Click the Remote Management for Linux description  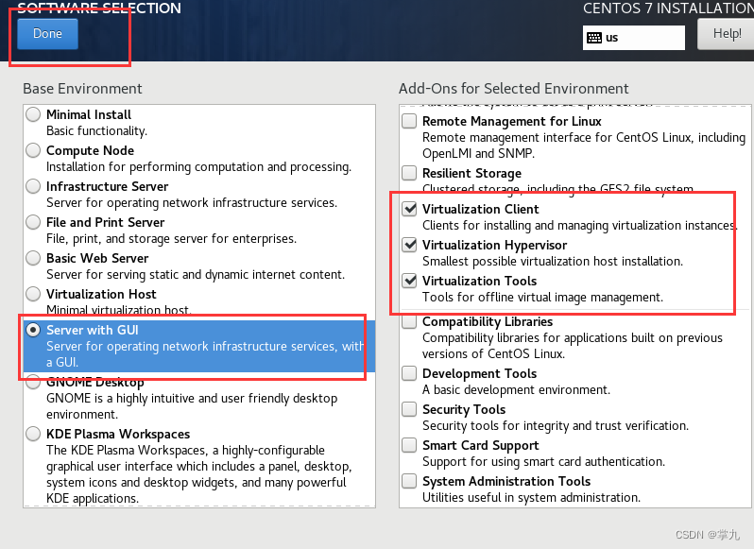584,146
